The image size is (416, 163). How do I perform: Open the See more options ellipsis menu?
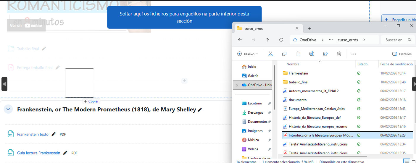click(x=354, y=54)
